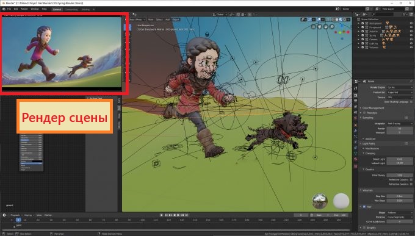Open the Feature Set dropdown

coord(400,92)
